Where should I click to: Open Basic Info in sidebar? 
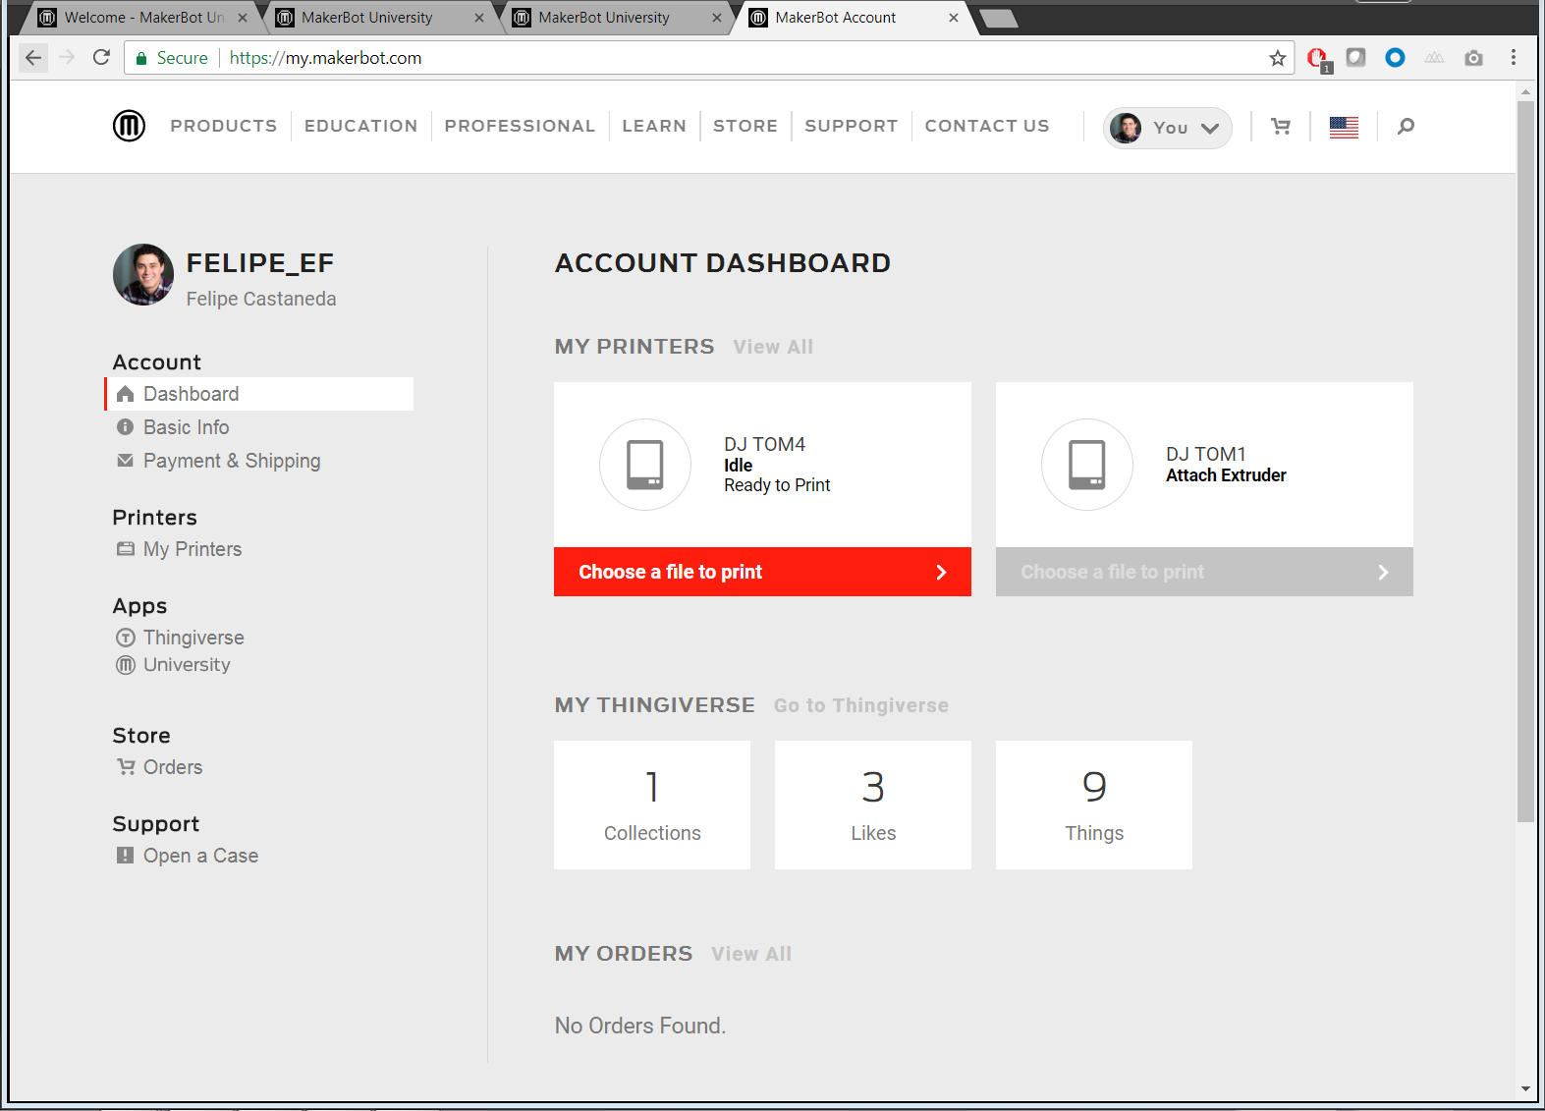click(x=186, y=427)
